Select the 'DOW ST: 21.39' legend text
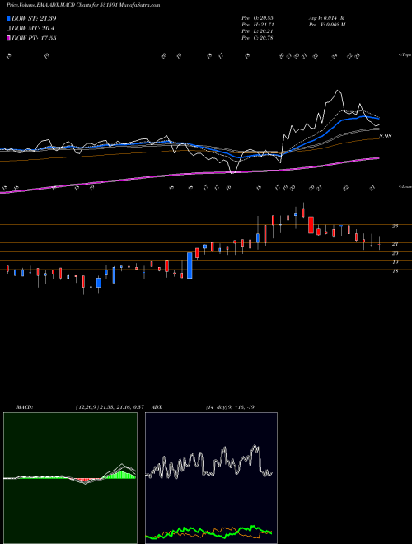The height and width of the screenshot is (544, 412). tap(34, 18)
